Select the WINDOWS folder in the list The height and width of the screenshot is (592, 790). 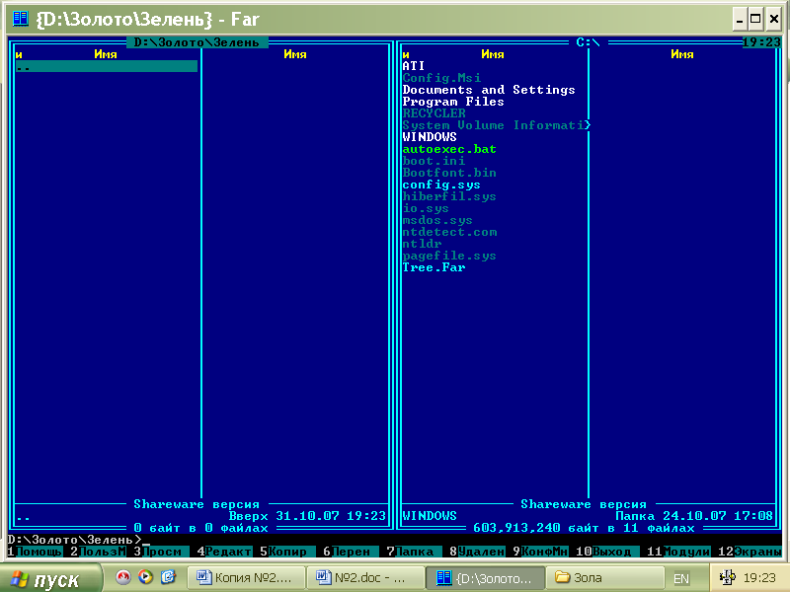pyautogui.click(x=430, y=137)
